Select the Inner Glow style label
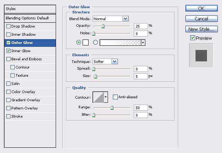Image resolution: width=222 pixels, height=153 pixels. (21, 51)
